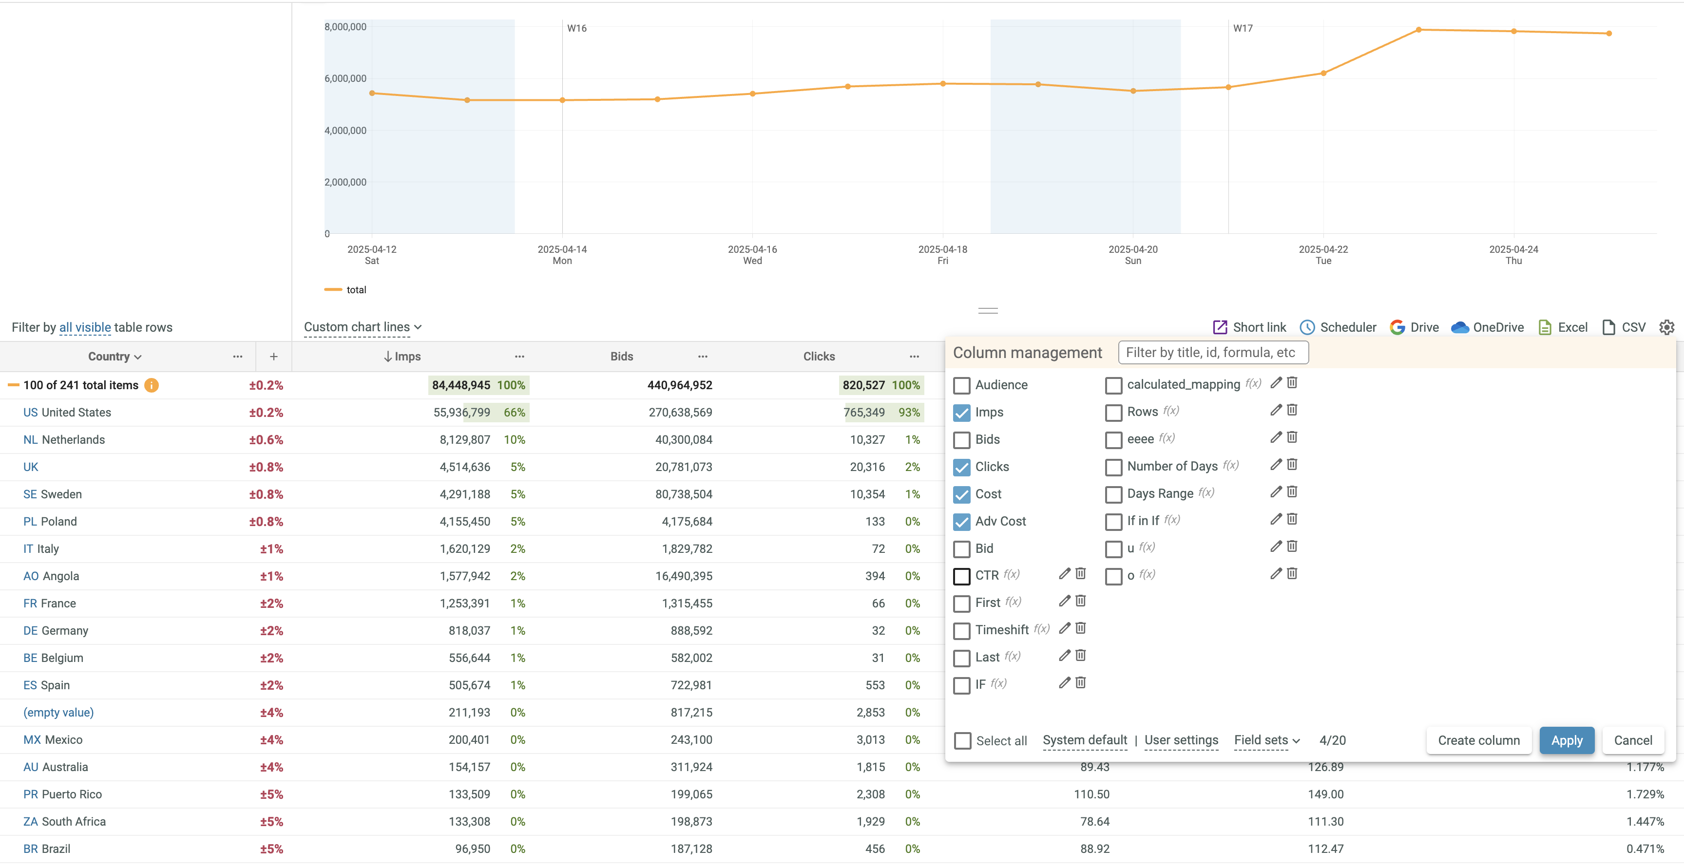
Task: Tick the Select all checkbox
Action: (962, 740)
